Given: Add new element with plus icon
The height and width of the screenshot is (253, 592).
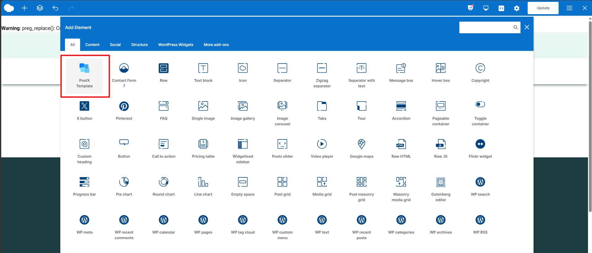Looking at the screenshot, I should point(24,8).
